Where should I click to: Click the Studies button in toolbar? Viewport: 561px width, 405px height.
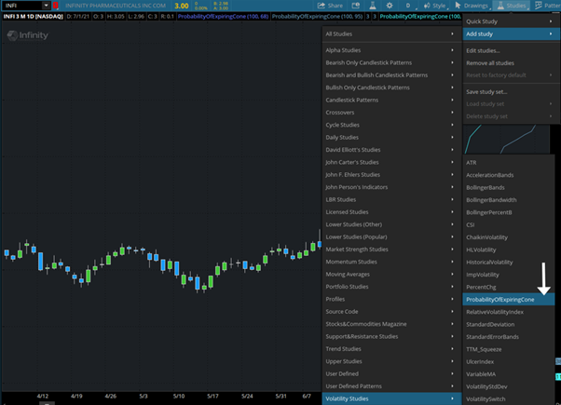[512, 6]
